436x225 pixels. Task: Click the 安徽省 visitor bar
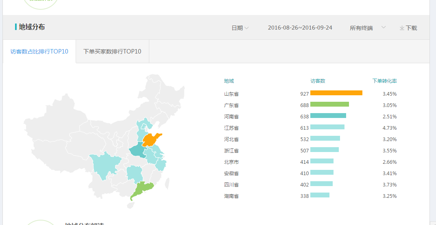(322, 172)
